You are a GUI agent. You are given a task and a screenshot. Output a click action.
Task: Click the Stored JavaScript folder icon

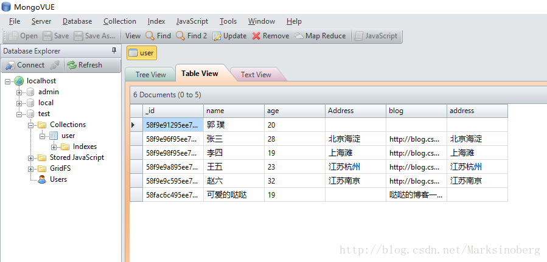point(42,157)
